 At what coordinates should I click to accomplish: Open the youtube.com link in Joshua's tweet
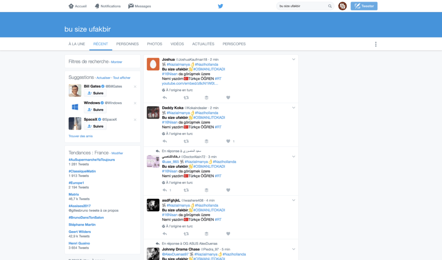pos(190,83)
